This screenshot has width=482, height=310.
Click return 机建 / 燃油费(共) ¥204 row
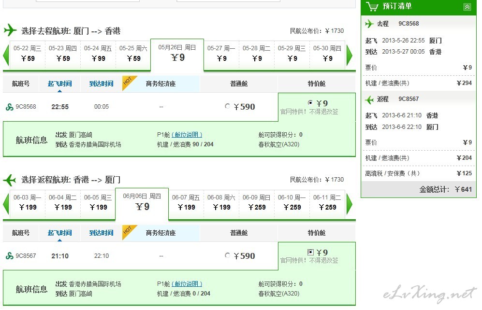[418, 158]
